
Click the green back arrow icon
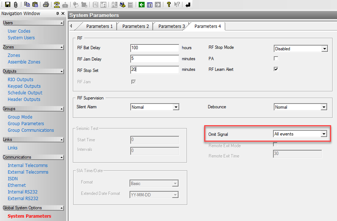pos(142,5)
